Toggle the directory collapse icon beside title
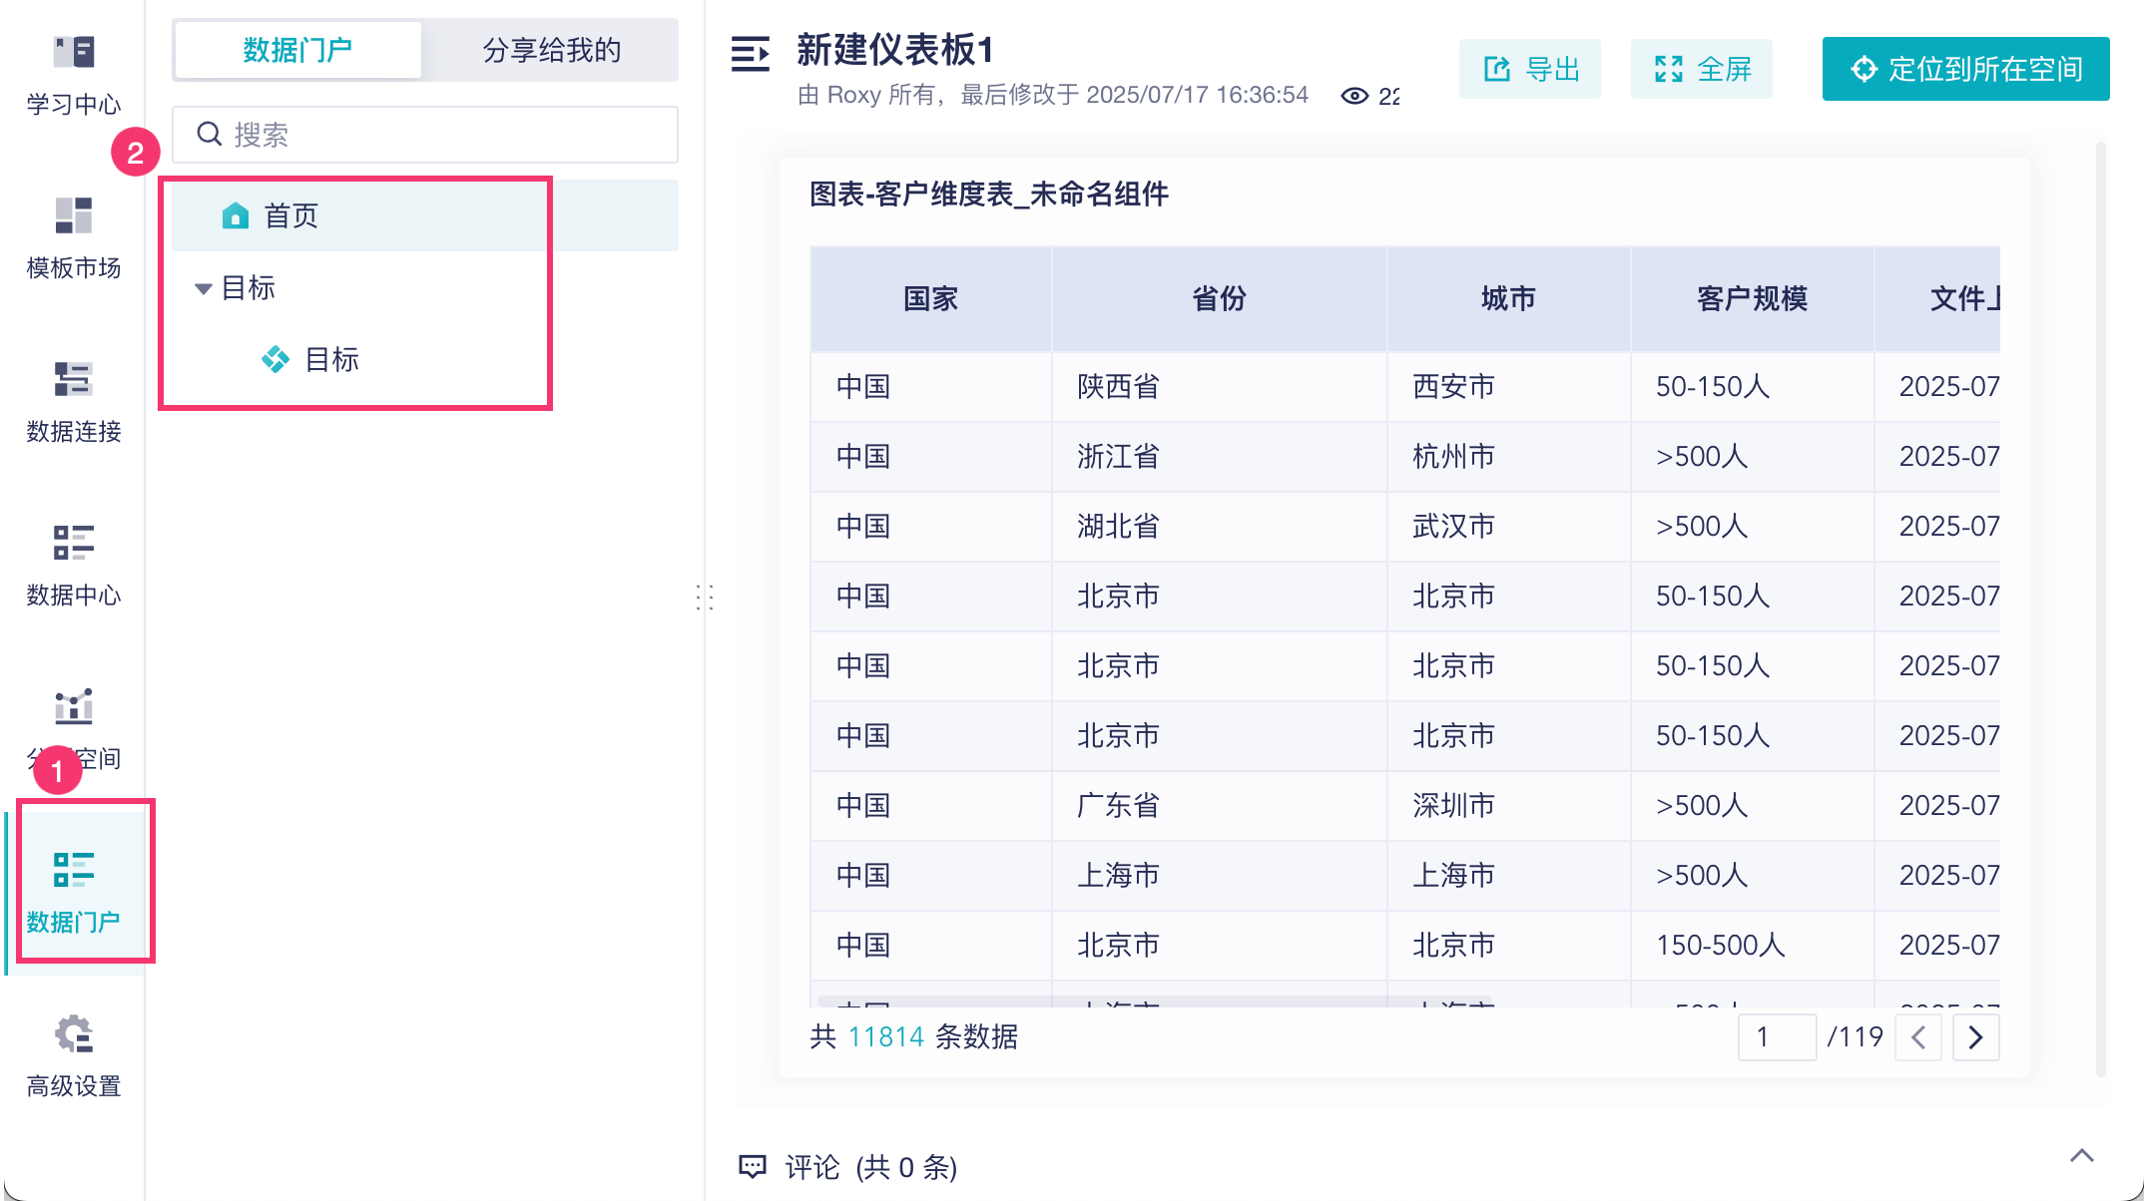2144x1201 pixels. click(751, 54)
